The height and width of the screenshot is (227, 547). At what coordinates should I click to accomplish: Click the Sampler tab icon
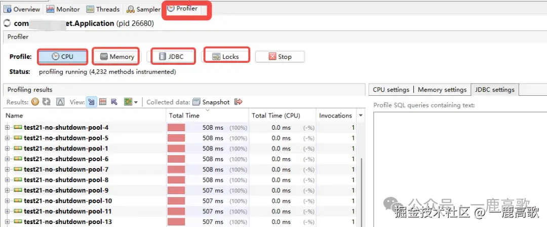point(131,9)
